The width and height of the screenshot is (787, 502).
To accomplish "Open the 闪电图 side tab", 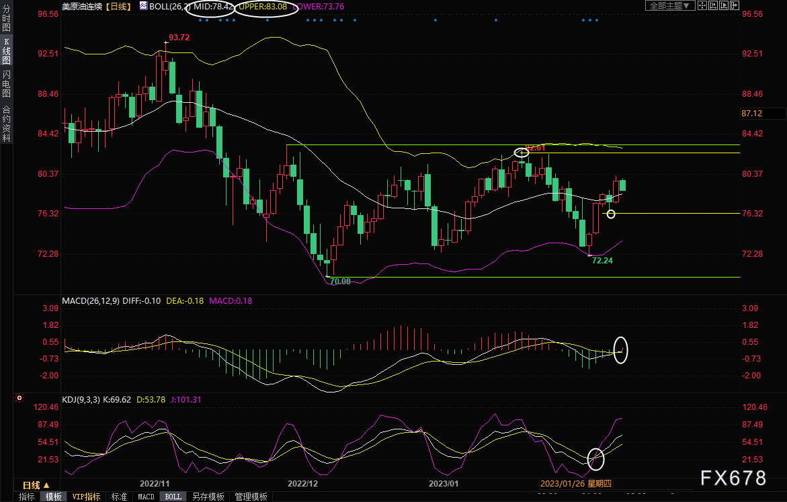I will pyautogui.click(x=6, y=83).
